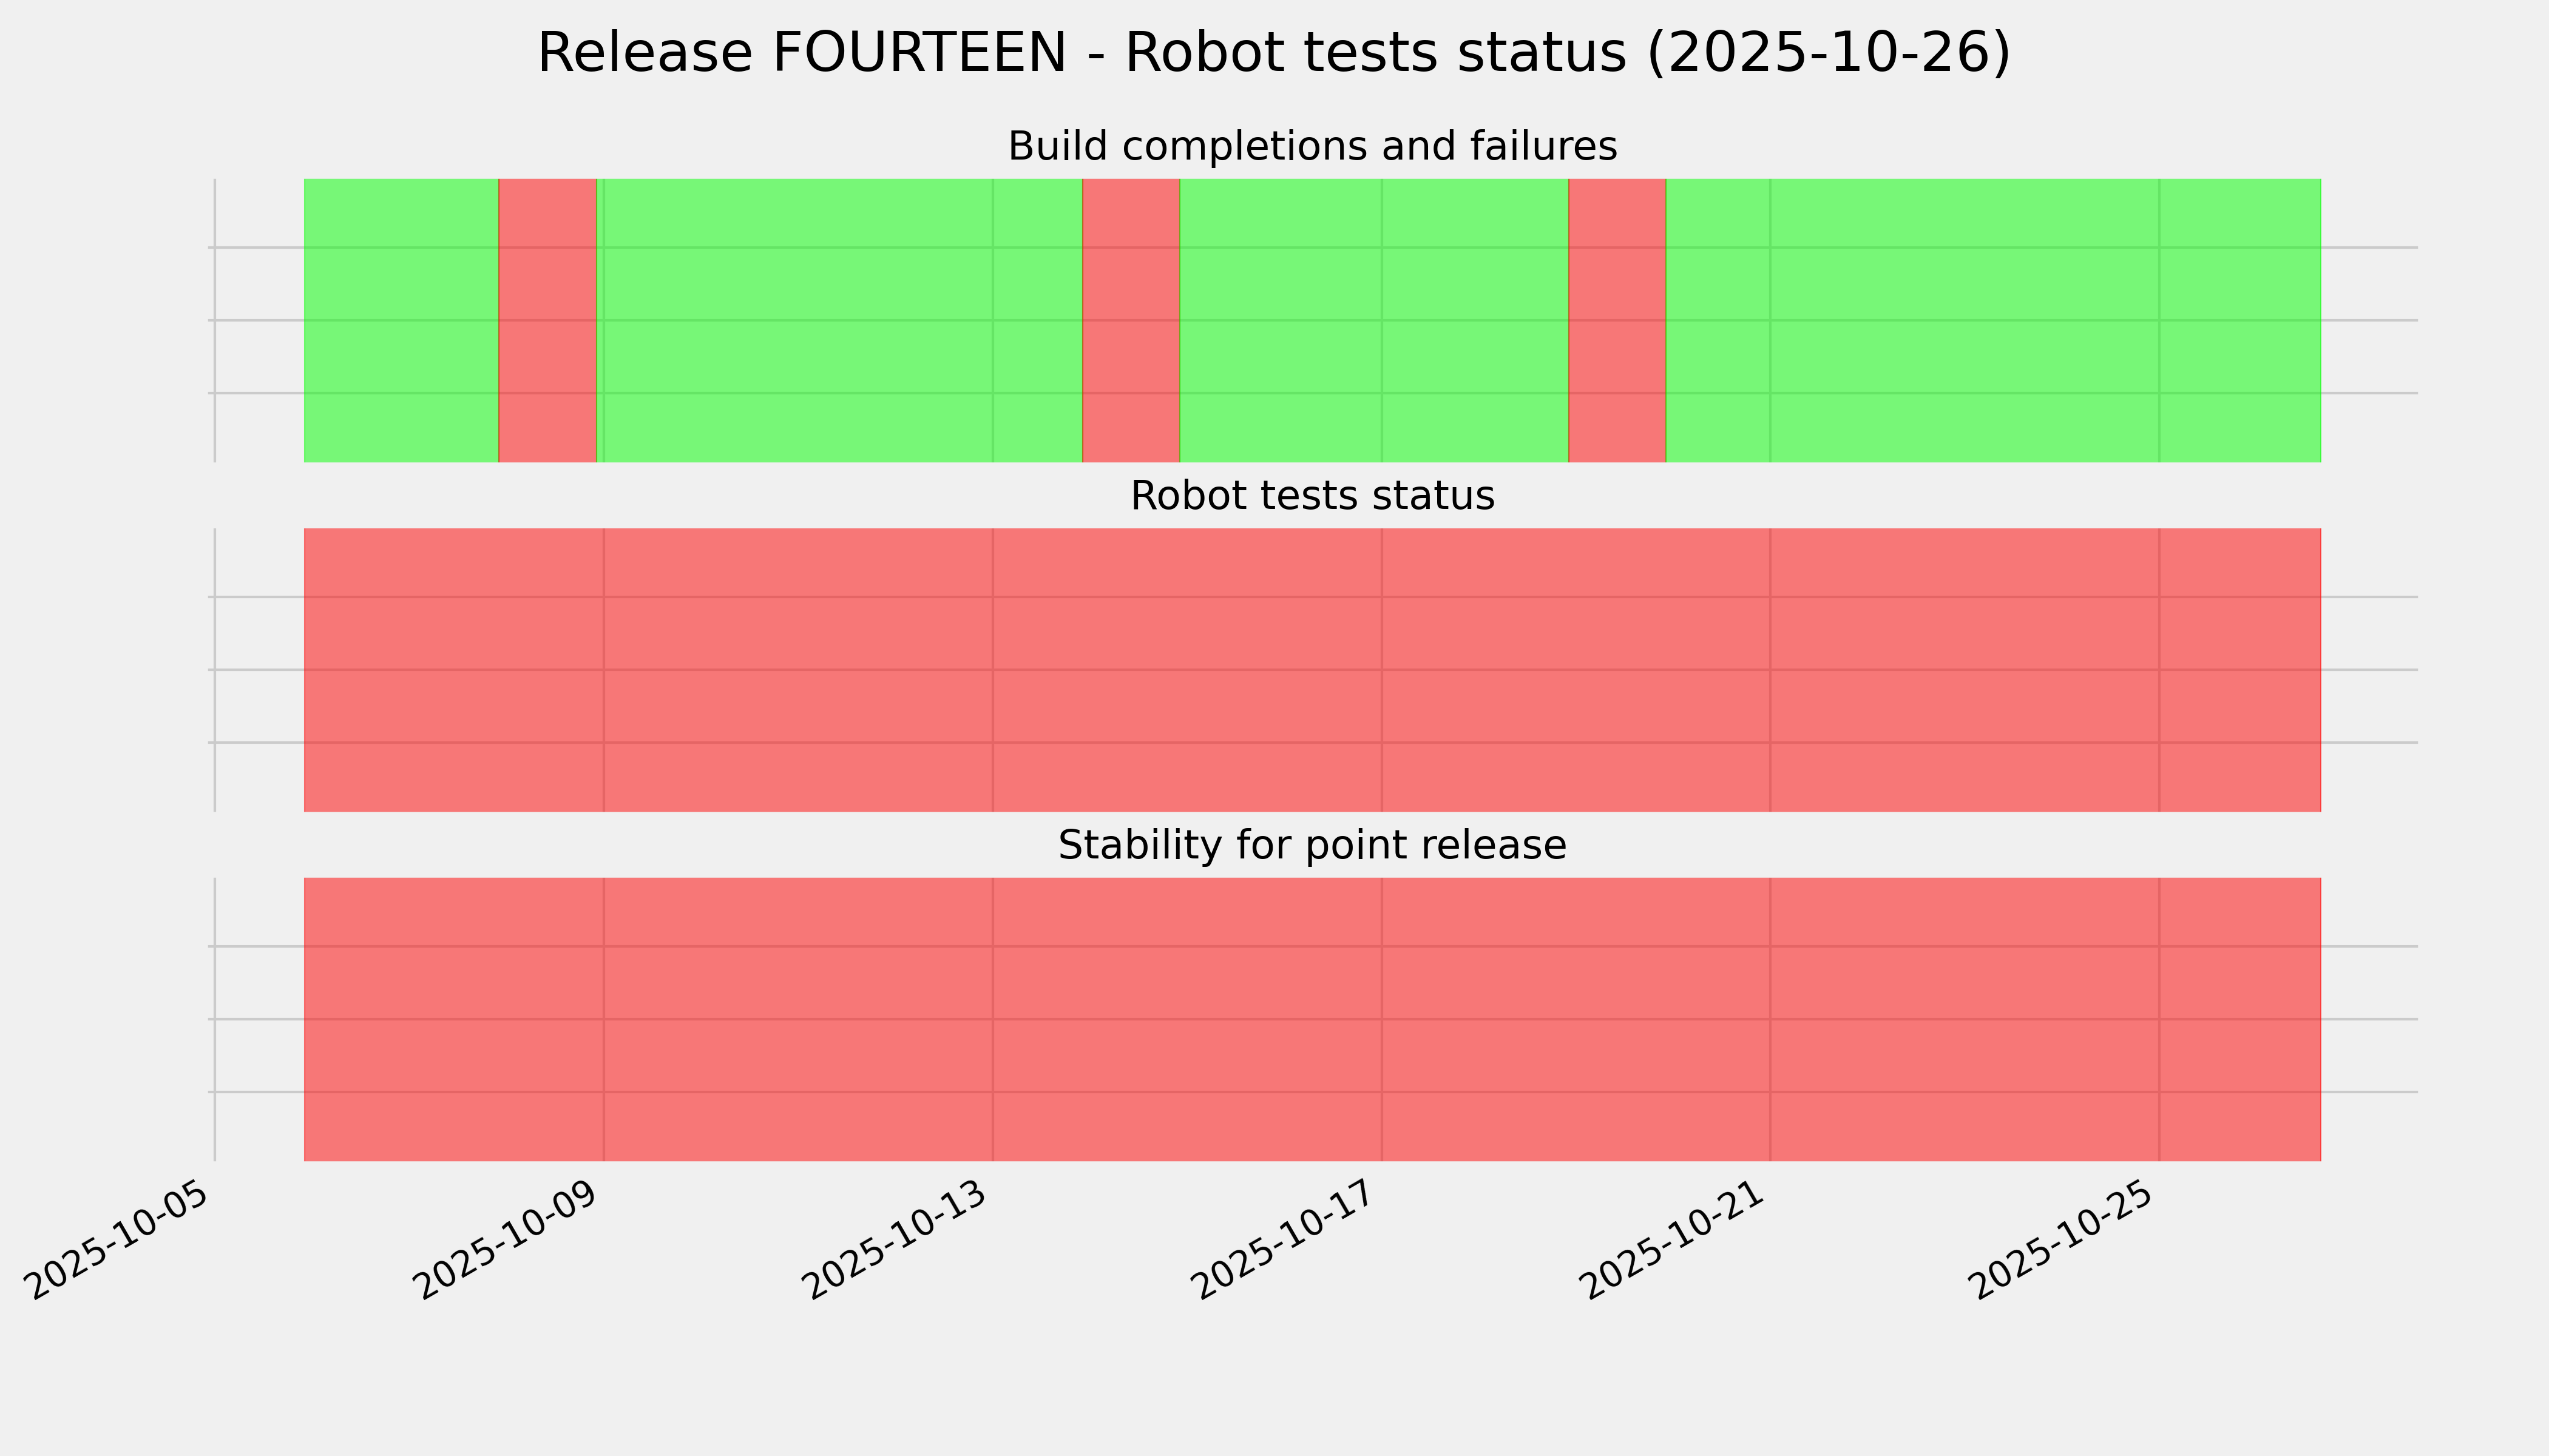Select the last green build completion segment
This screenshot has width=2549, height=1456.
(1993, 320)
